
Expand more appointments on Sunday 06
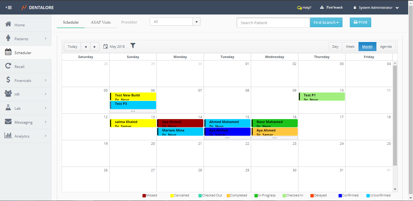coord(133,111)
